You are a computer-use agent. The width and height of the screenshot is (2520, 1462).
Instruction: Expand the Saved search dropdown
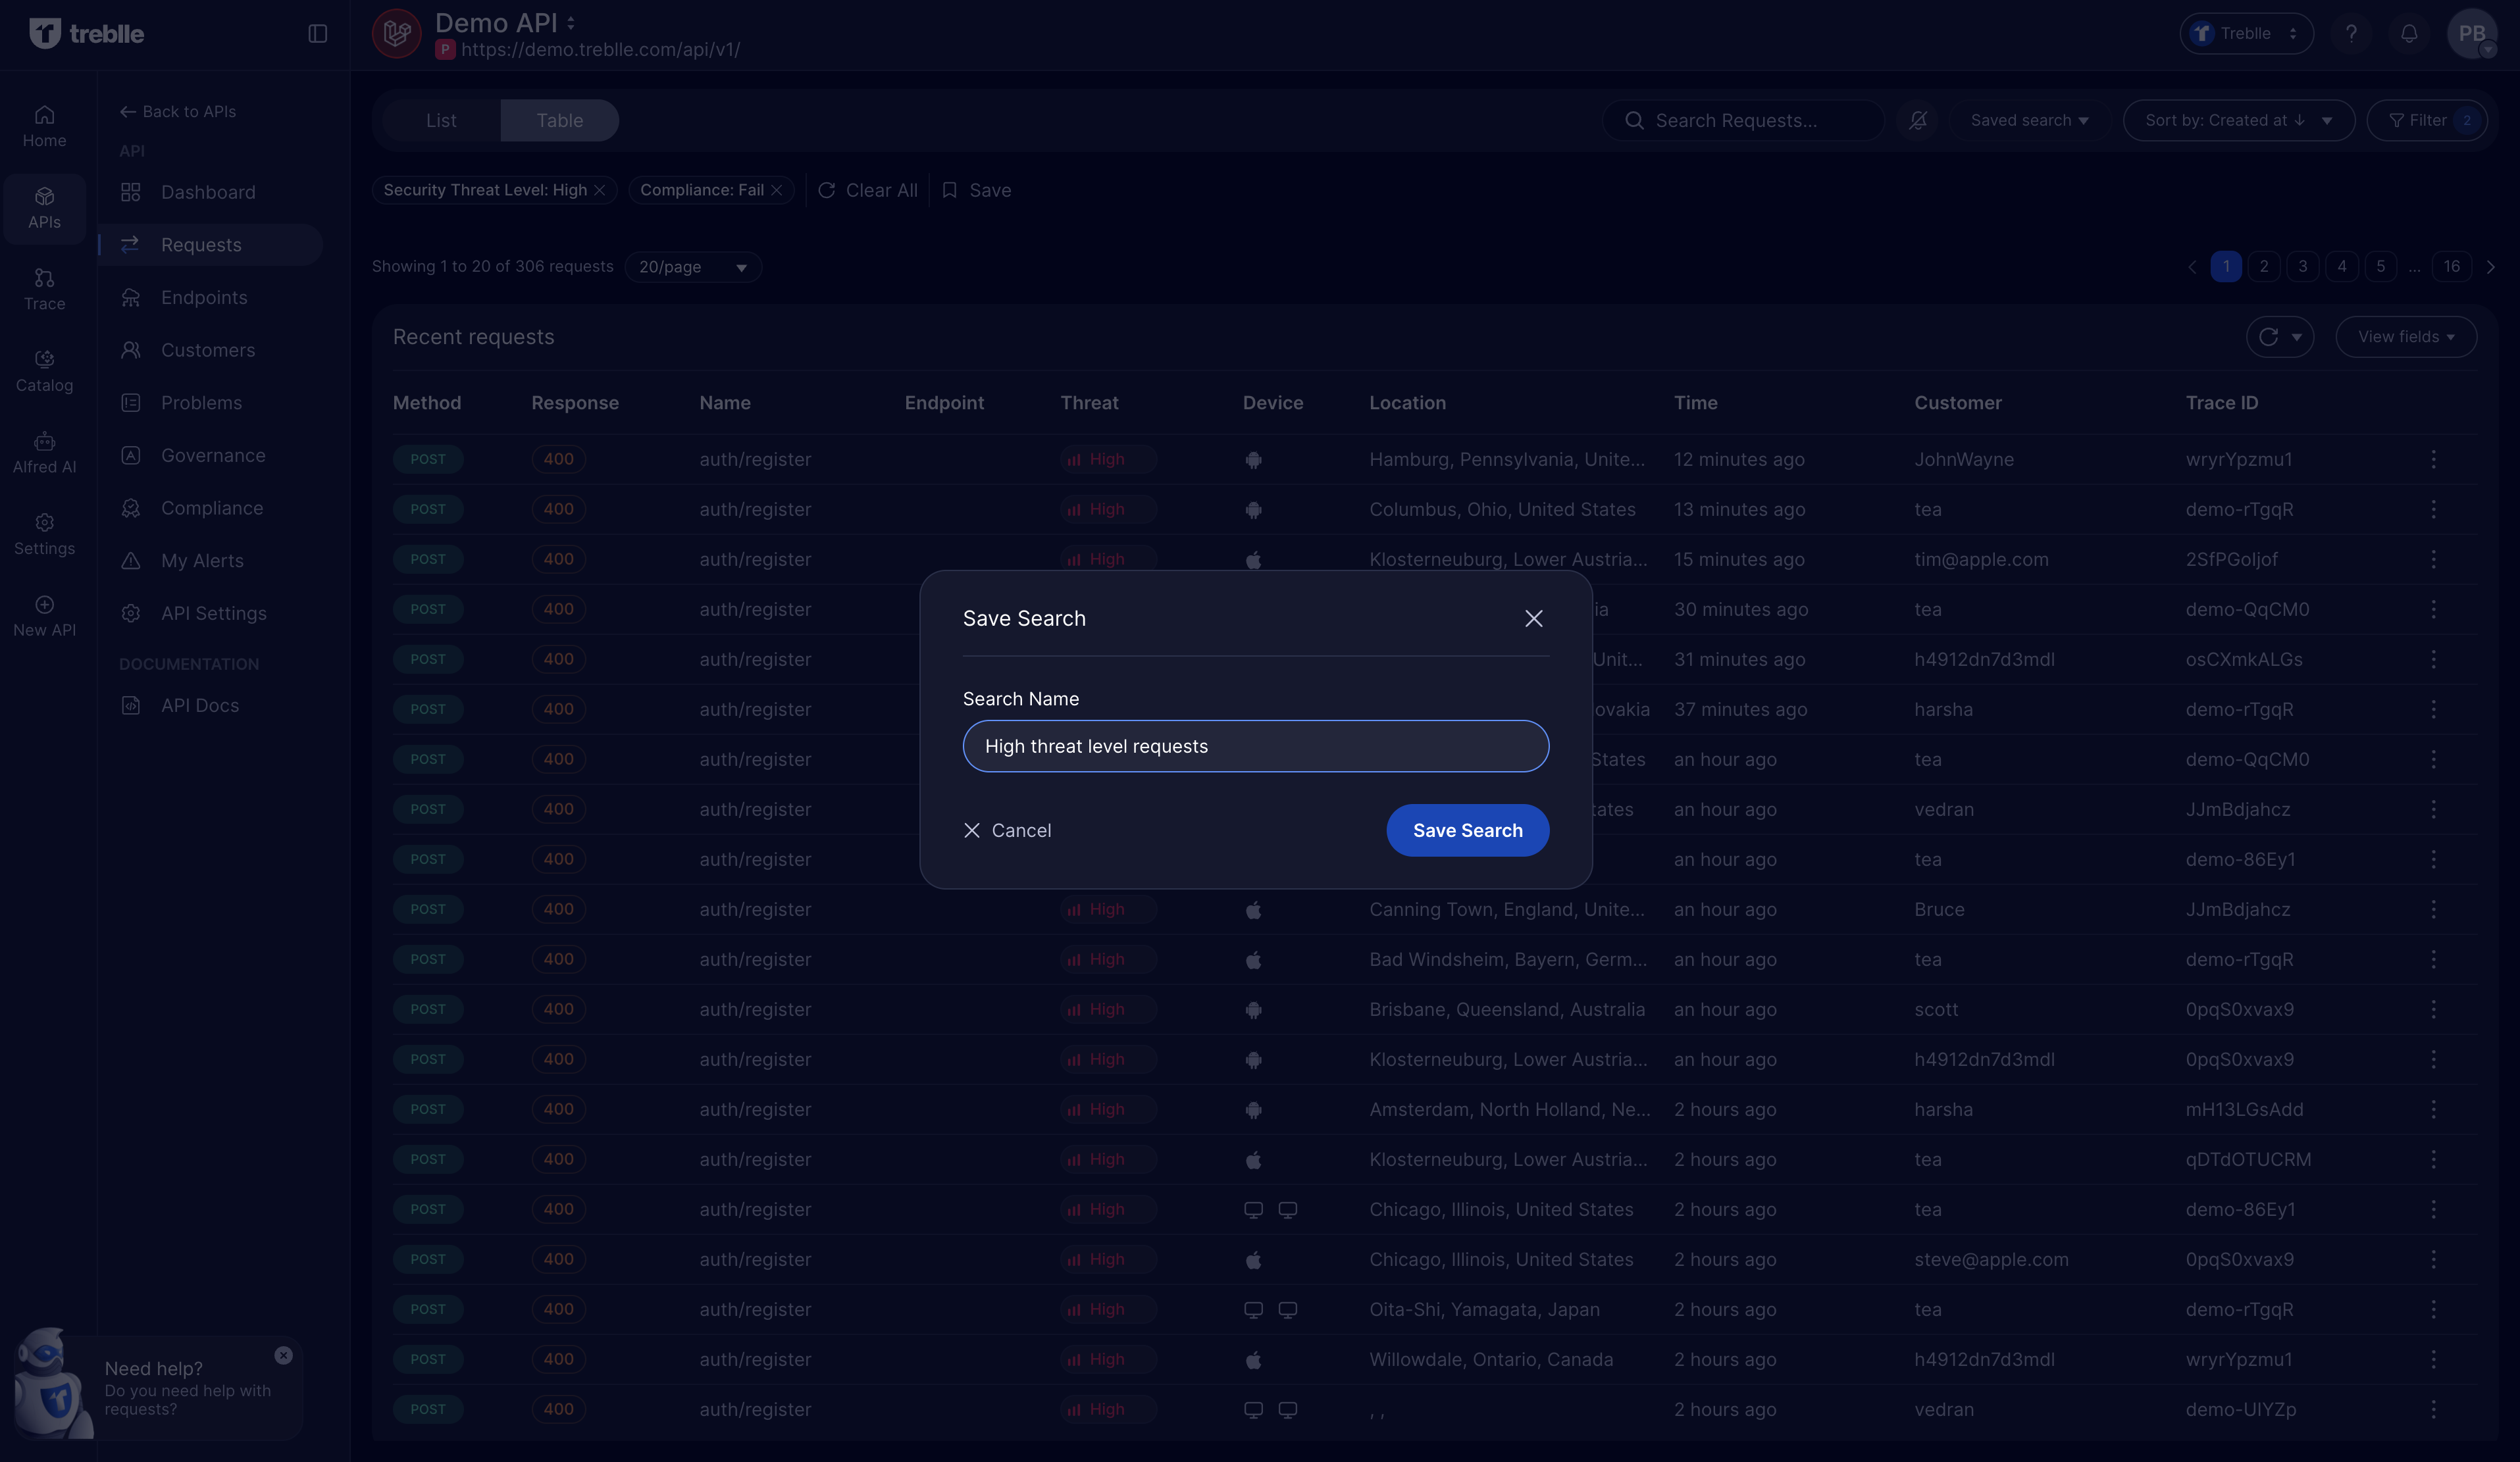tap(2029, 120)
